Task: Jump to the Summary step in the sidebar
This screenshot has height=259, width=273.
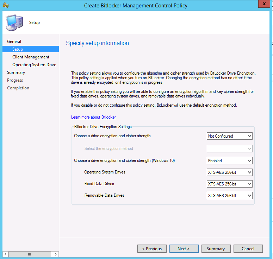Action: coord(16,72)
